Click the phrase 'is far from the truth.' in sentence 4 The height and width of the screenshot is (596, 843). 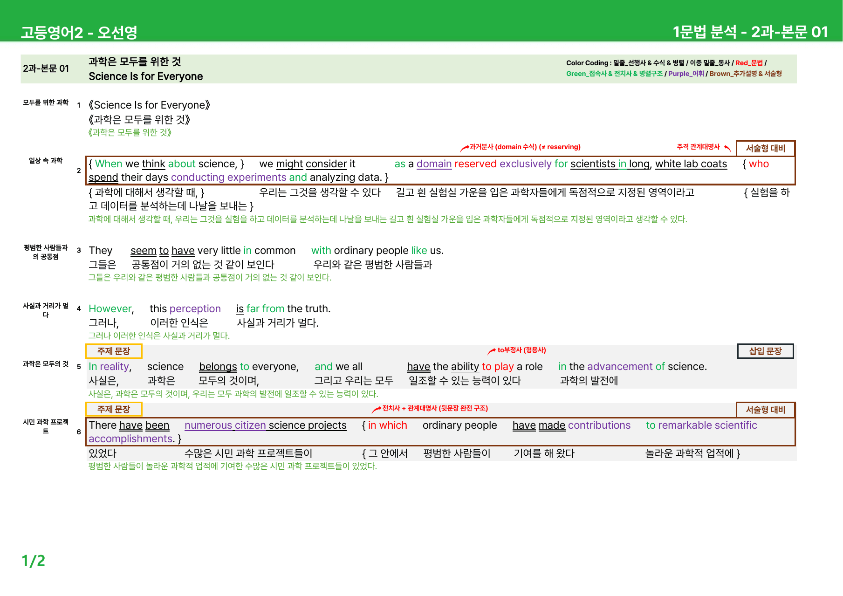point(283,309)
